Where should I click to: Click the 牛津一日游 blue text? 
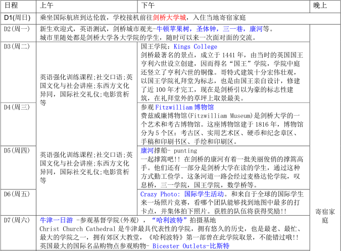click(x=56, y=220)
